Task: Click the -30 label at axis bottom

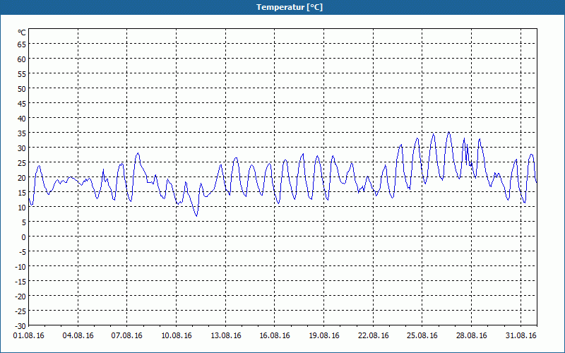Action: click(x=20, y=325)
